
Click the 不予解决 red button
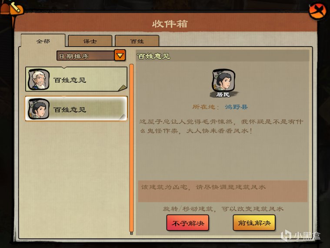[188, 223]
